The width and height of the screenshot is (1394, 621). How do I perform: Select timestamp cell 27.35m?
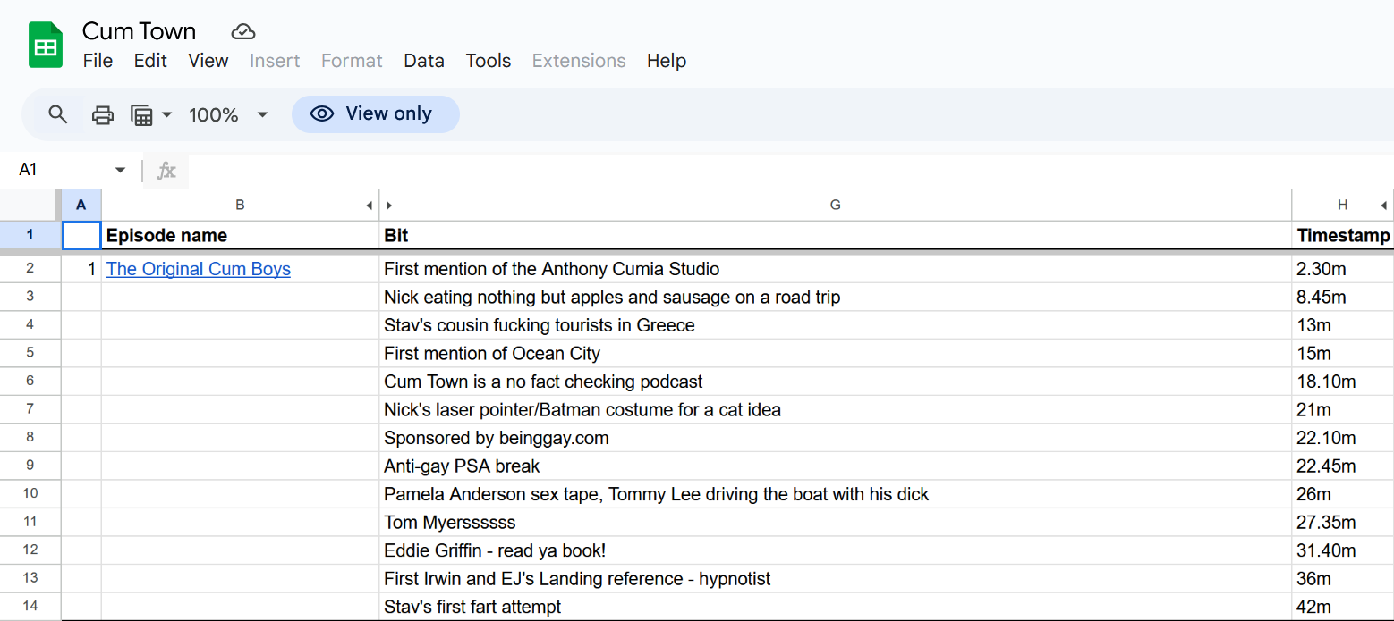coord(1343,523)
